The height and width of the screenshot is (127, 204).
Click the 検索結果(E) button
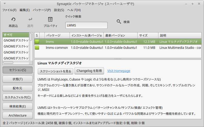[x=17, y=106]
